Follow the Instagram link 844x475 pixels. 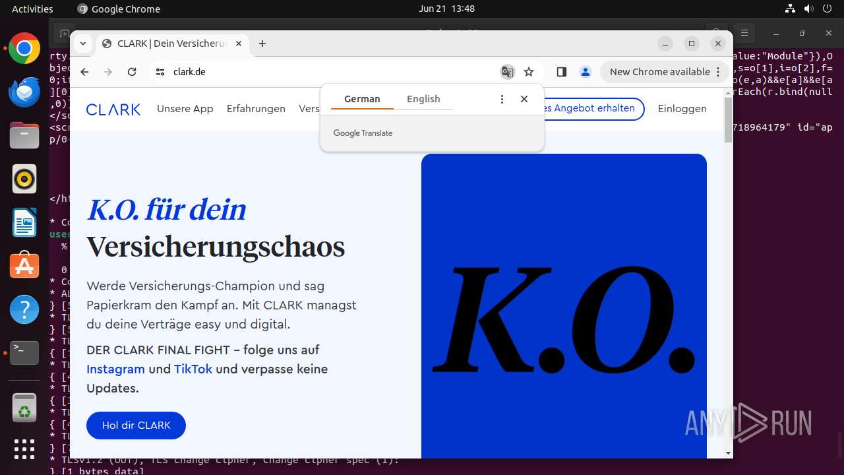[x=115, y=369]
